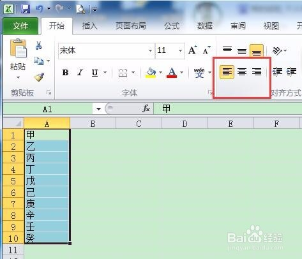
Task: Open the 文件 tab
Action: 20,26
